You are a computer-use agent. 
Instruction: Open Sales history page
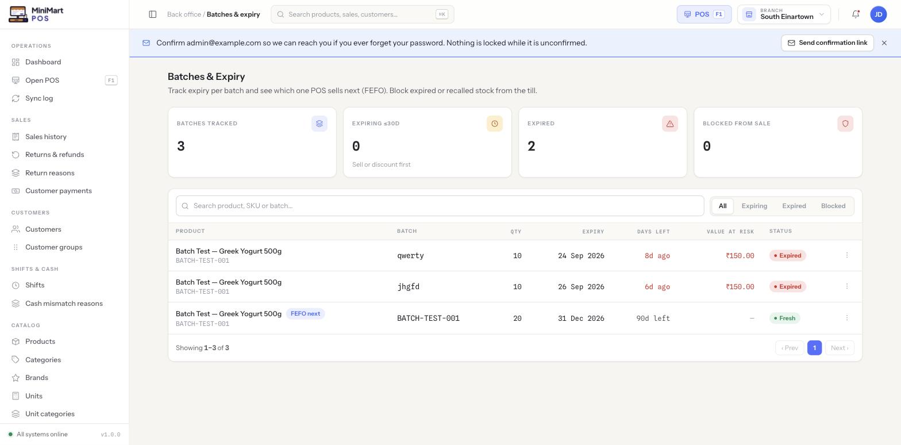[64, 137]
